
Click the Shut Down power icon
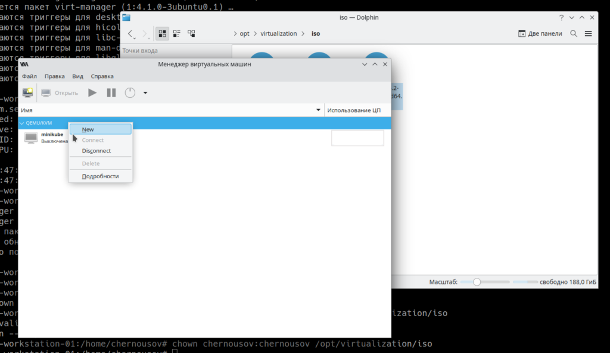(x=130, y=92)
